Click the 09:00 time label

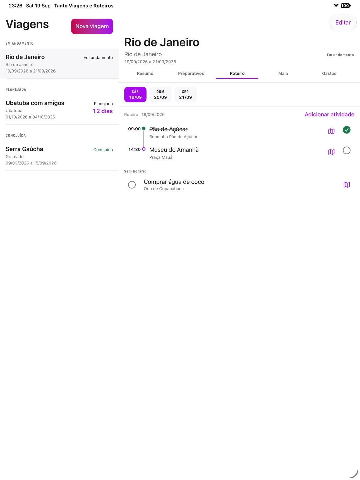tap(134, 129)
